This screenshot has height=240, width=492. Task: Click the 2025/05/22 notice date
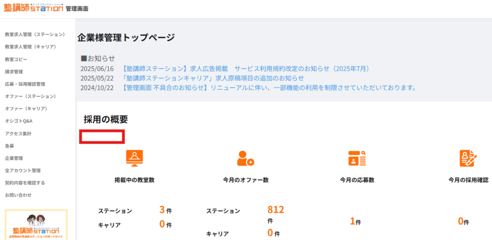click(x=97, y=78)
